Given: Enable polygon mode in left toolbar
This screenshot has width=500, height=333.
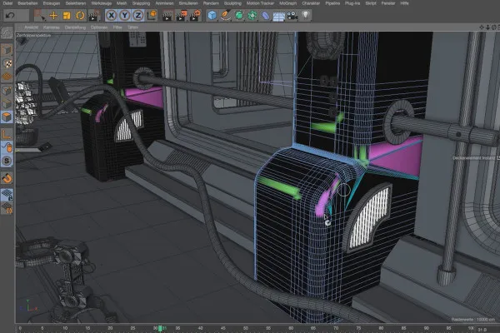Looking at the screenshot, I should [7, 117].
